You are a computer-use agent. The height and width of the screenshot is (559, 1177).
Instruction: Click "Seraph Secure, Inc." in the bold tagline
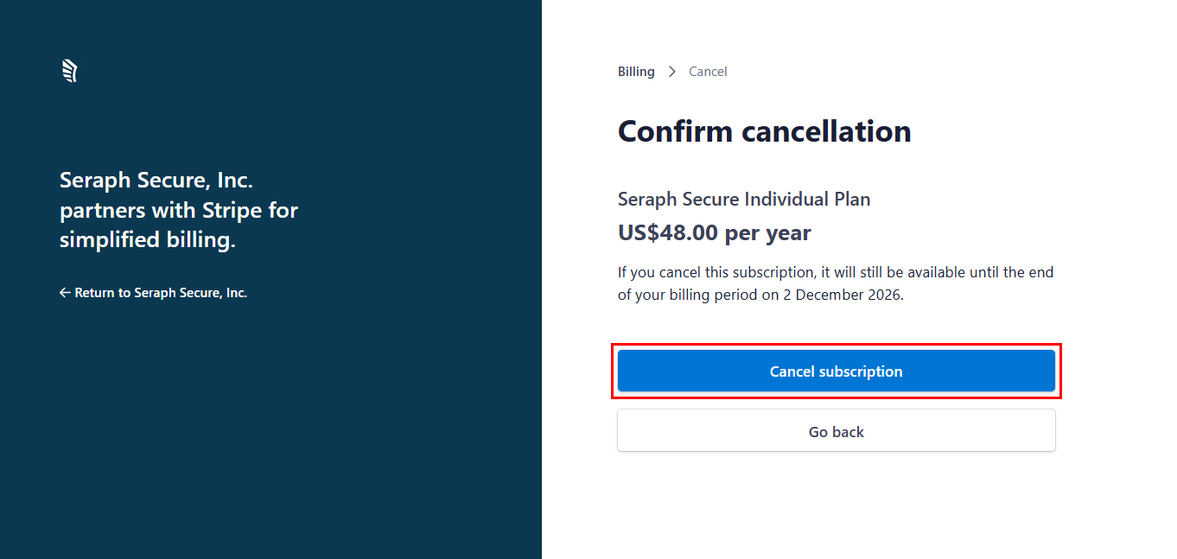(x=156, y=181)
